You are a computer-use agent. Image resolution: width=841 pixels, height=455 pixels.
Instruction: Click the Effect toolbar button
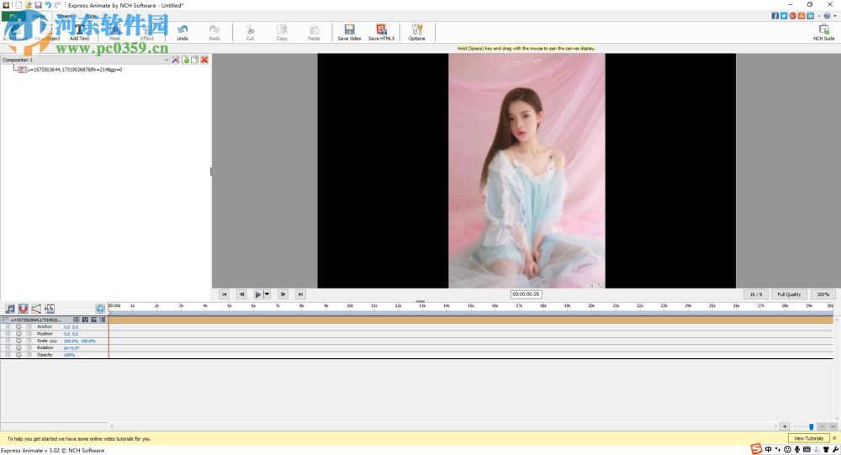click(147, 32)
